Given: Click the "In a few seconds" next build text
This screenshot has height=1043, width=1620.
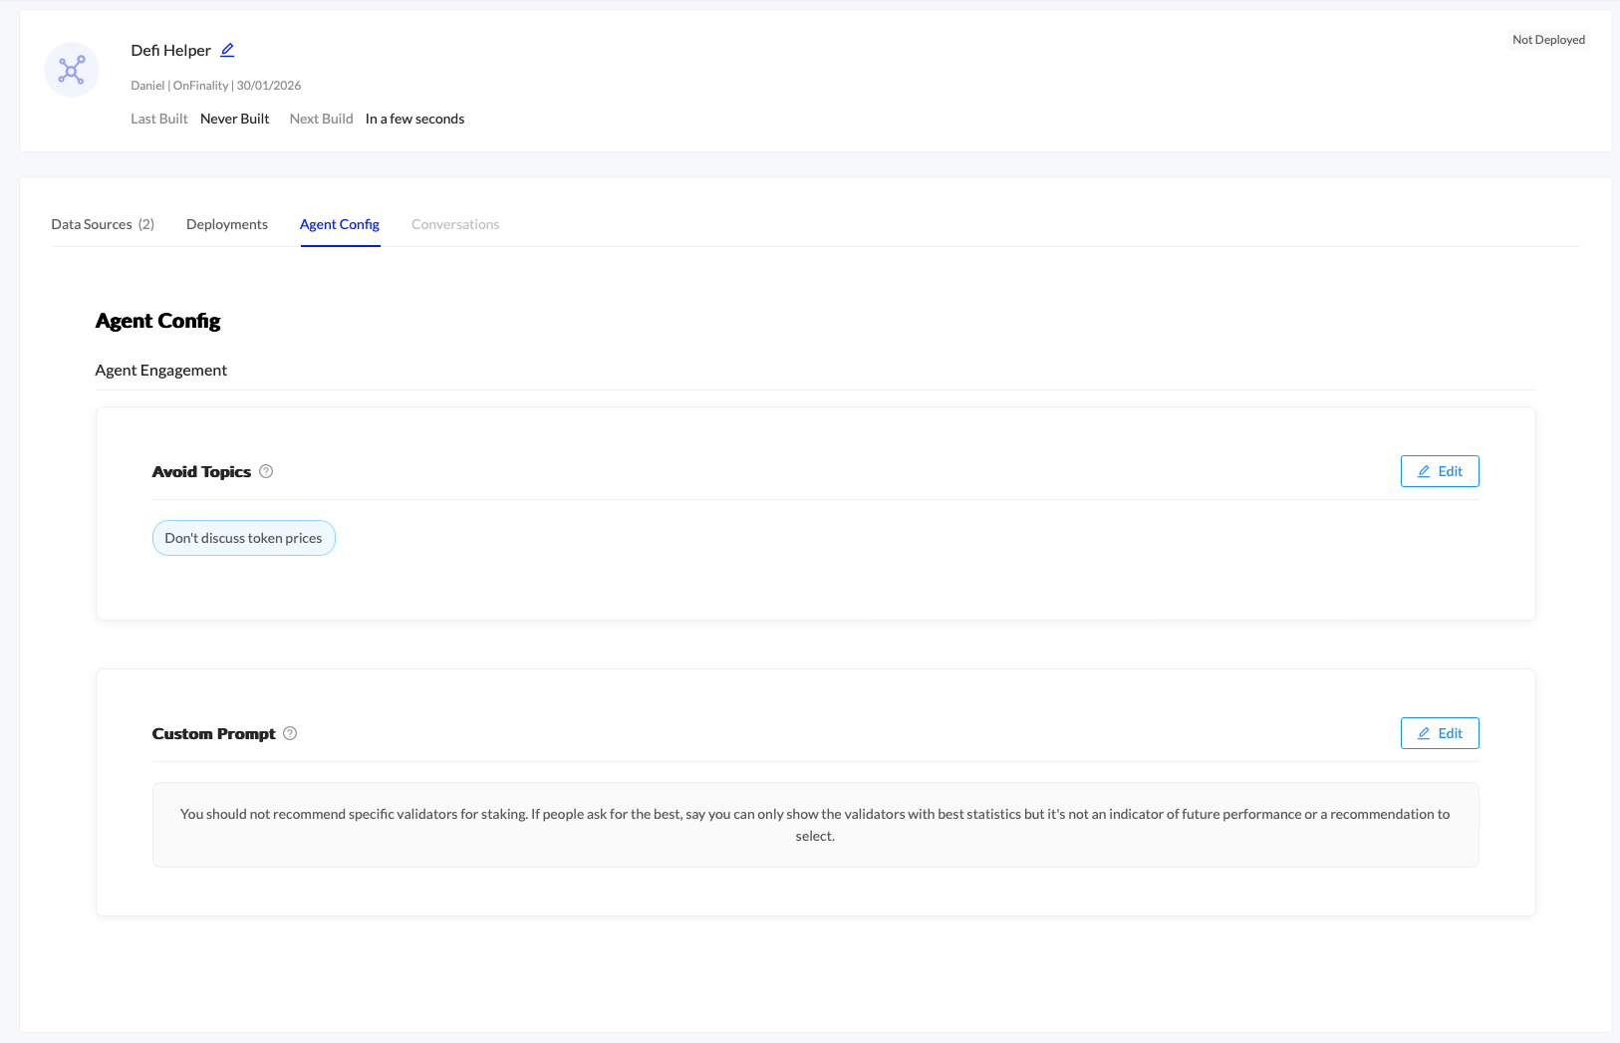Looking at the screenshot, I should tap(414, 119).
